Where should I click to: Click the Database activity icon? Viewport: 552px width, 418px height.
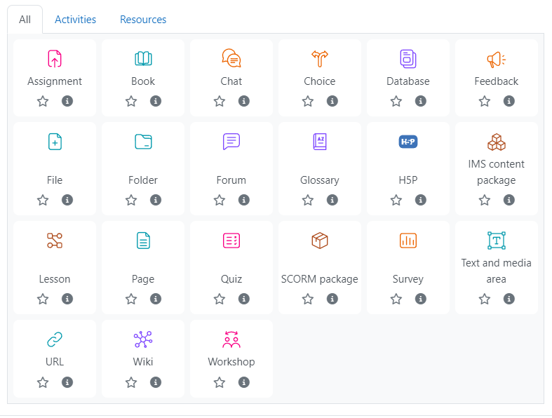pos(408,59)
